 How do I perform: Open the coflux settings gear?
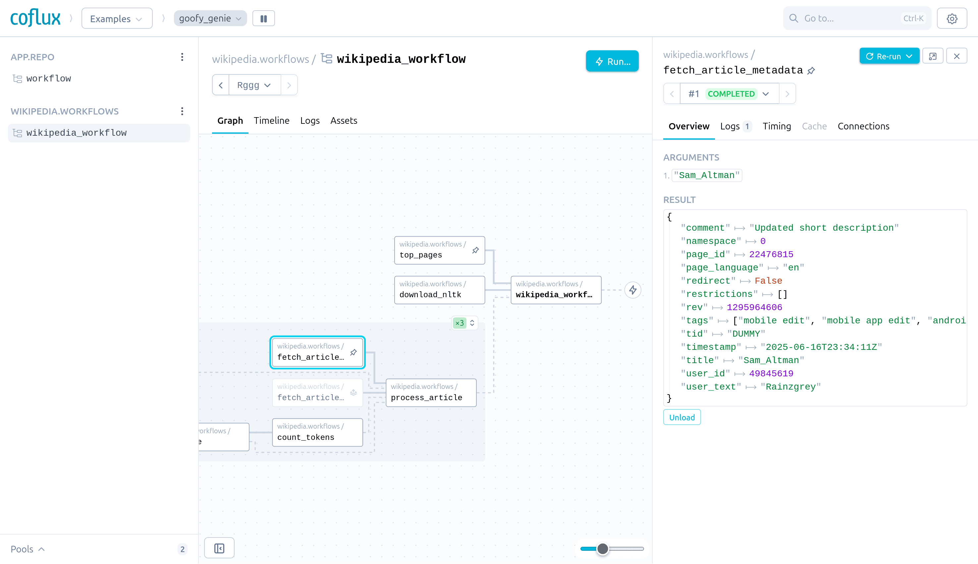(952, 18)
